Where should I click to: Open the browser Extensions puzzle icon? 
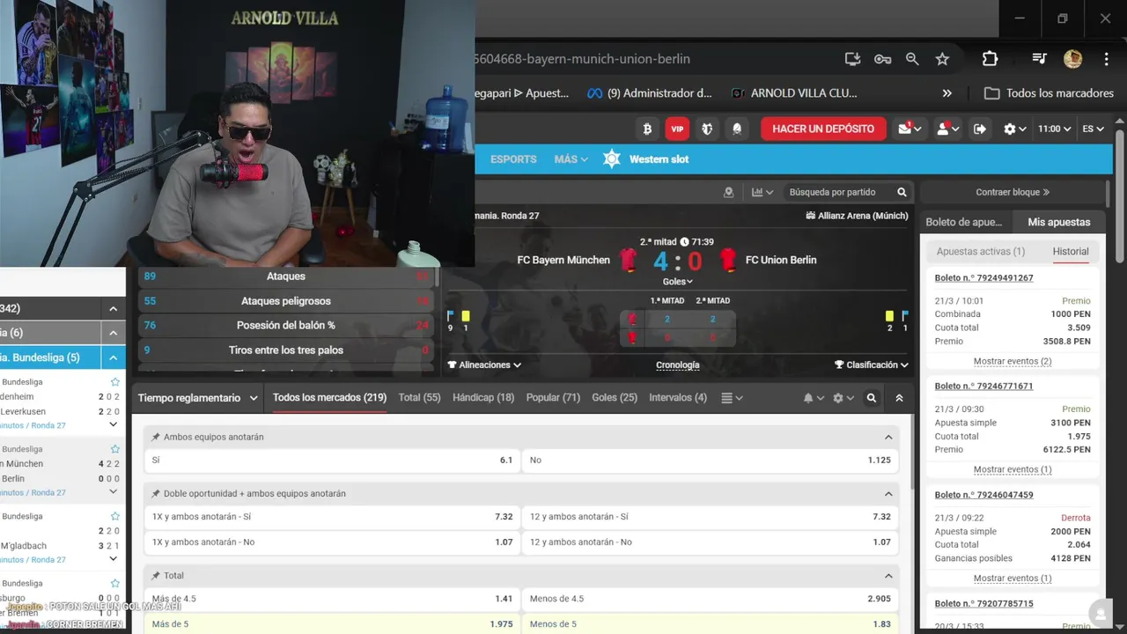pos(990,59)
